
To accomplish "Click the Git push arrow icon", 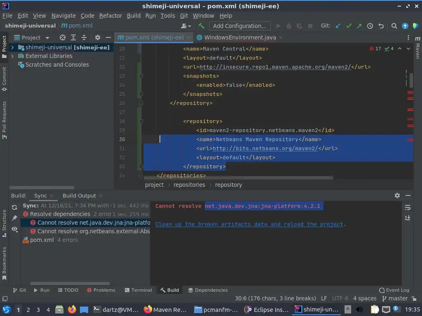I will (359, 26).
